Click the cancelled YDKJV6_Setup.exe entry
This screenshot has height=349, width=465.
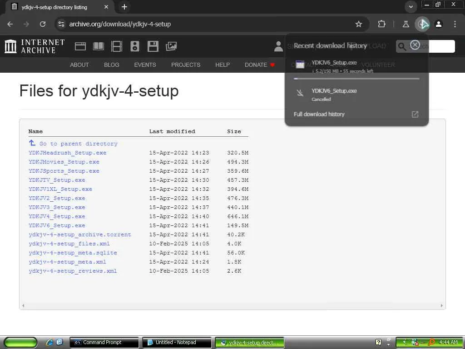(357, 95)
